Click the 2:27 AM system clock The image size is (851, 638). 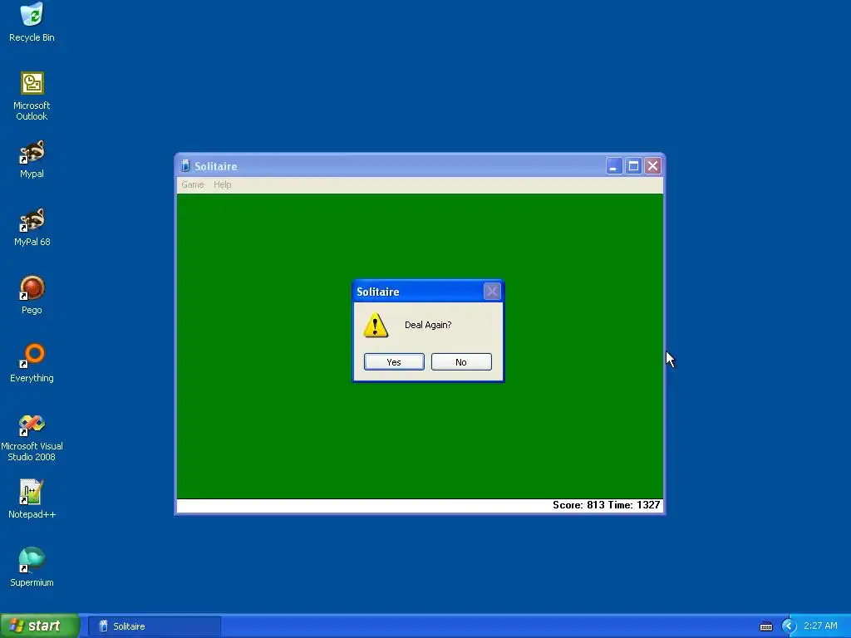[x=820, y=626]
